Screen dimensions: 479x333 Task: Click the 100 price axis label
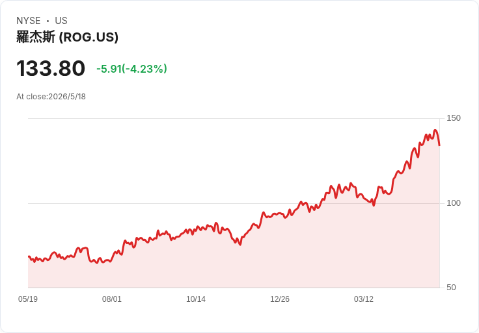tap(454, 203)
